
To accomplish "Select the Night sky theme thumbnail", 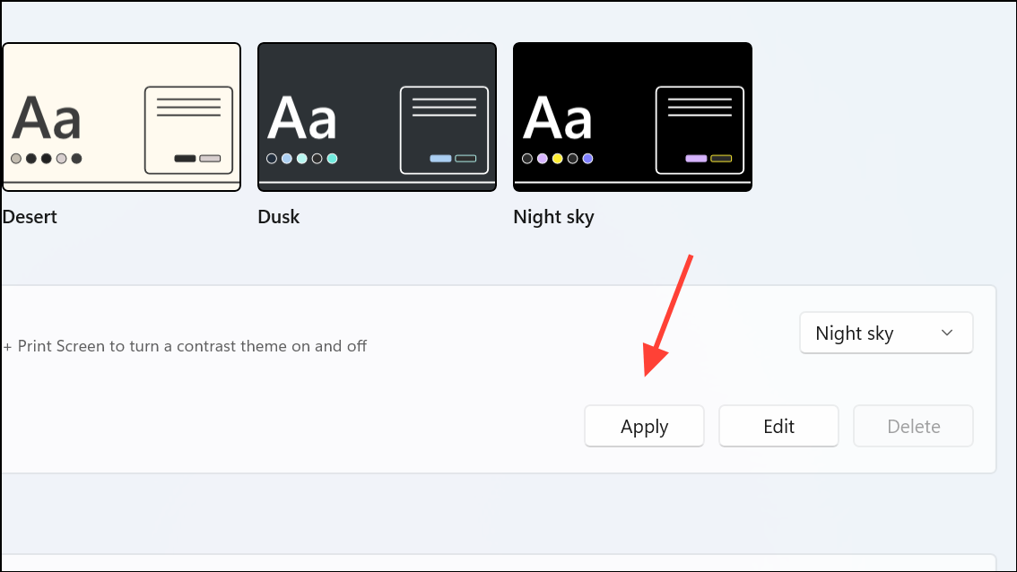I will (x=632, y=117).
